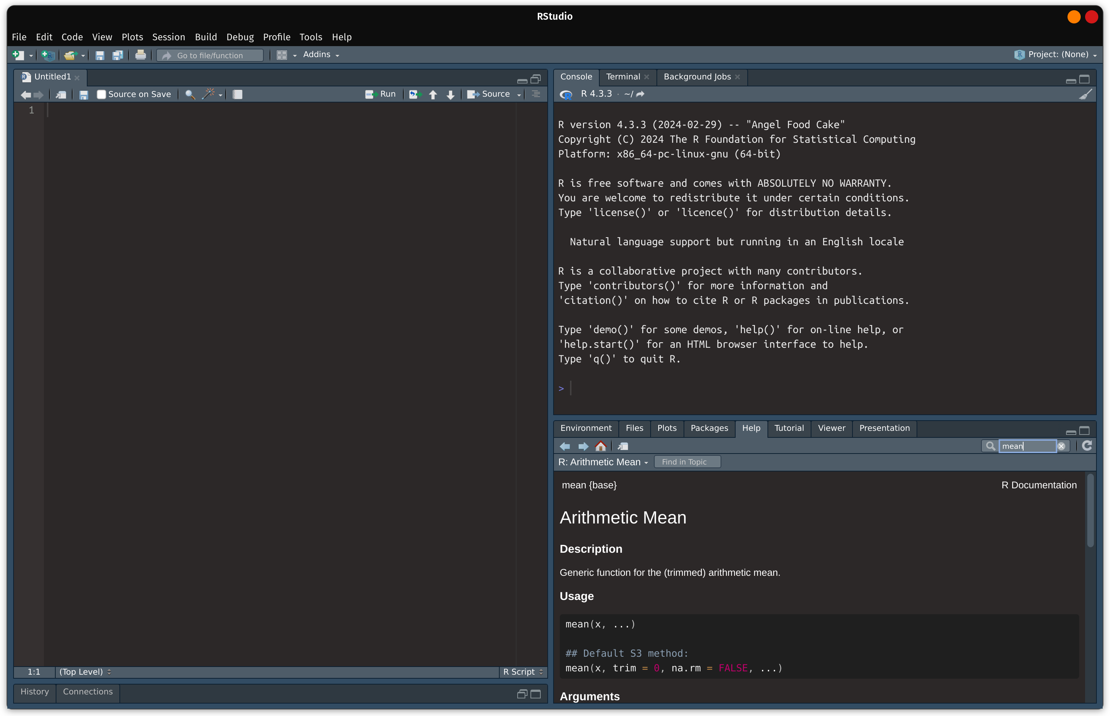Open the Project: (None) dropdown
This screenshot has width=1110, height=716.
coord(1056,55)
